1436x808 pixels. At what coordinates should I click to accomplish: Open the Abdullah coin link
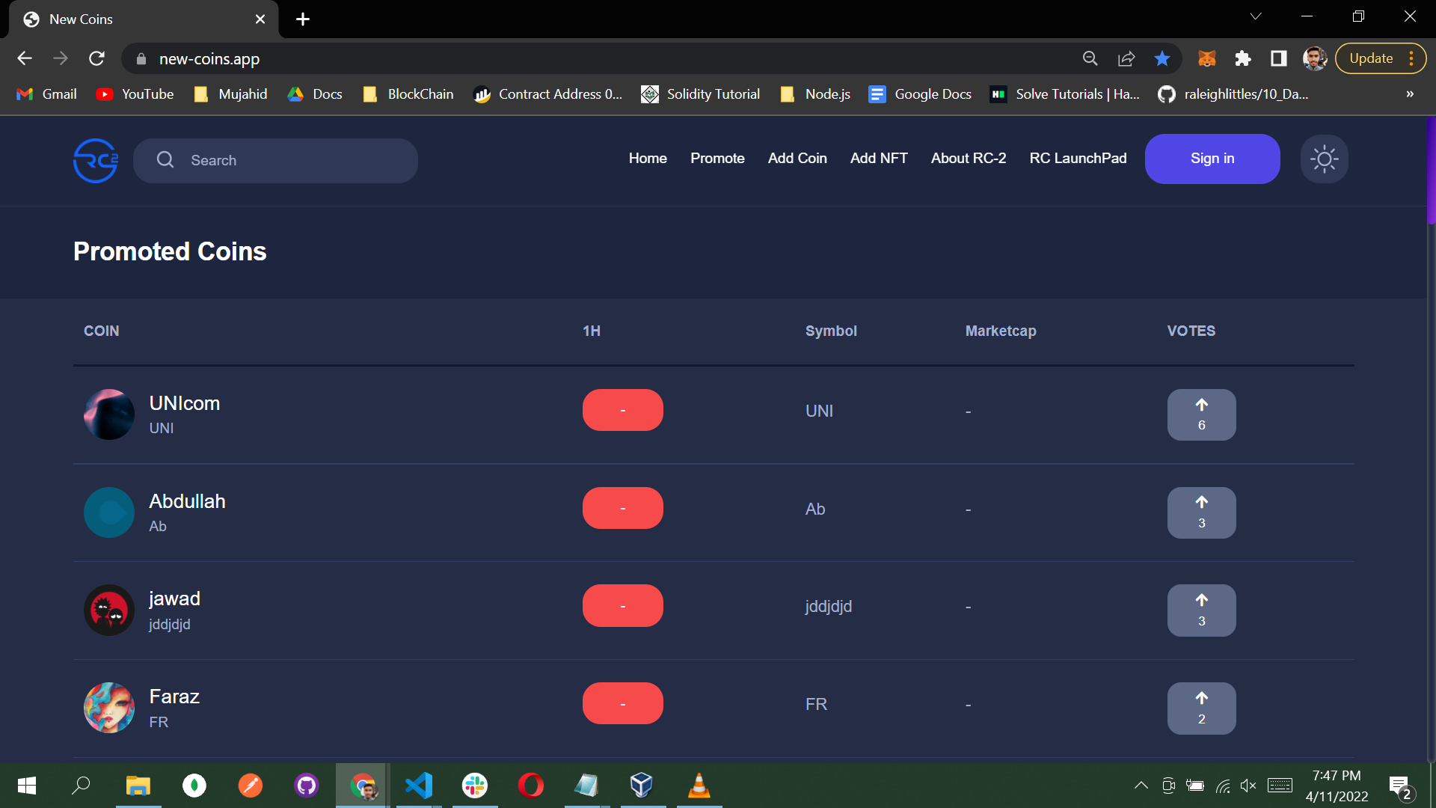187,501
